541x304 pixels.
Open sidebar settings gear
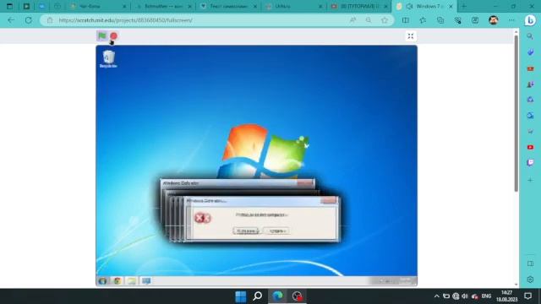pyautogui.click(x=530, y=280)
